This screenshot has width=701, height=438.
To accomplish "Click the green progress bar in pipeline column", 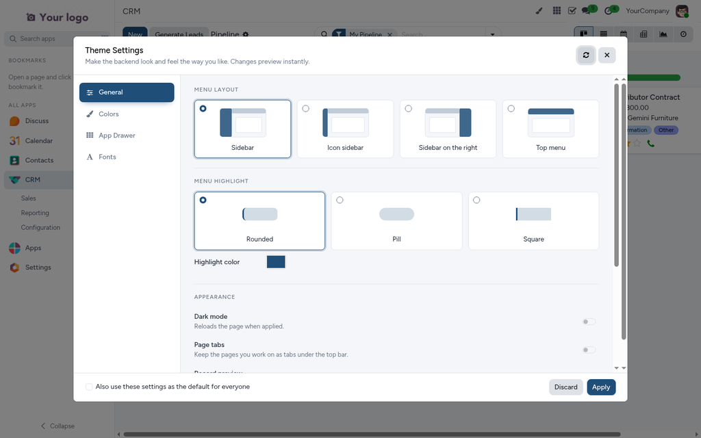I will point(654,78).
